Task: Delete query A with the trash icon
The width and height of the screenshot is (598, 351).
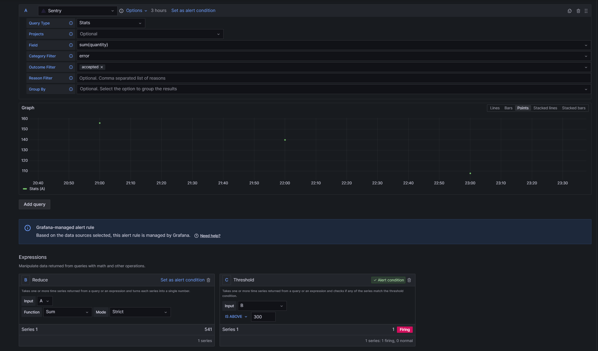Action: tap(578, 11)
